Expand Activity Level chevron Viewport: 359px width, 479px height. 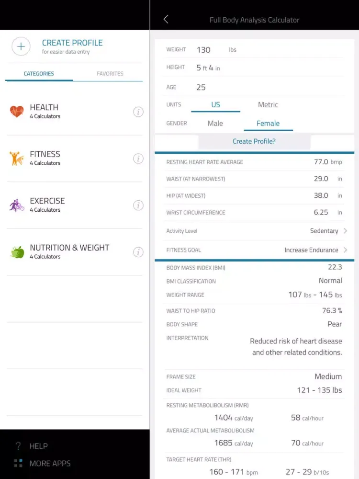[345, 231]
